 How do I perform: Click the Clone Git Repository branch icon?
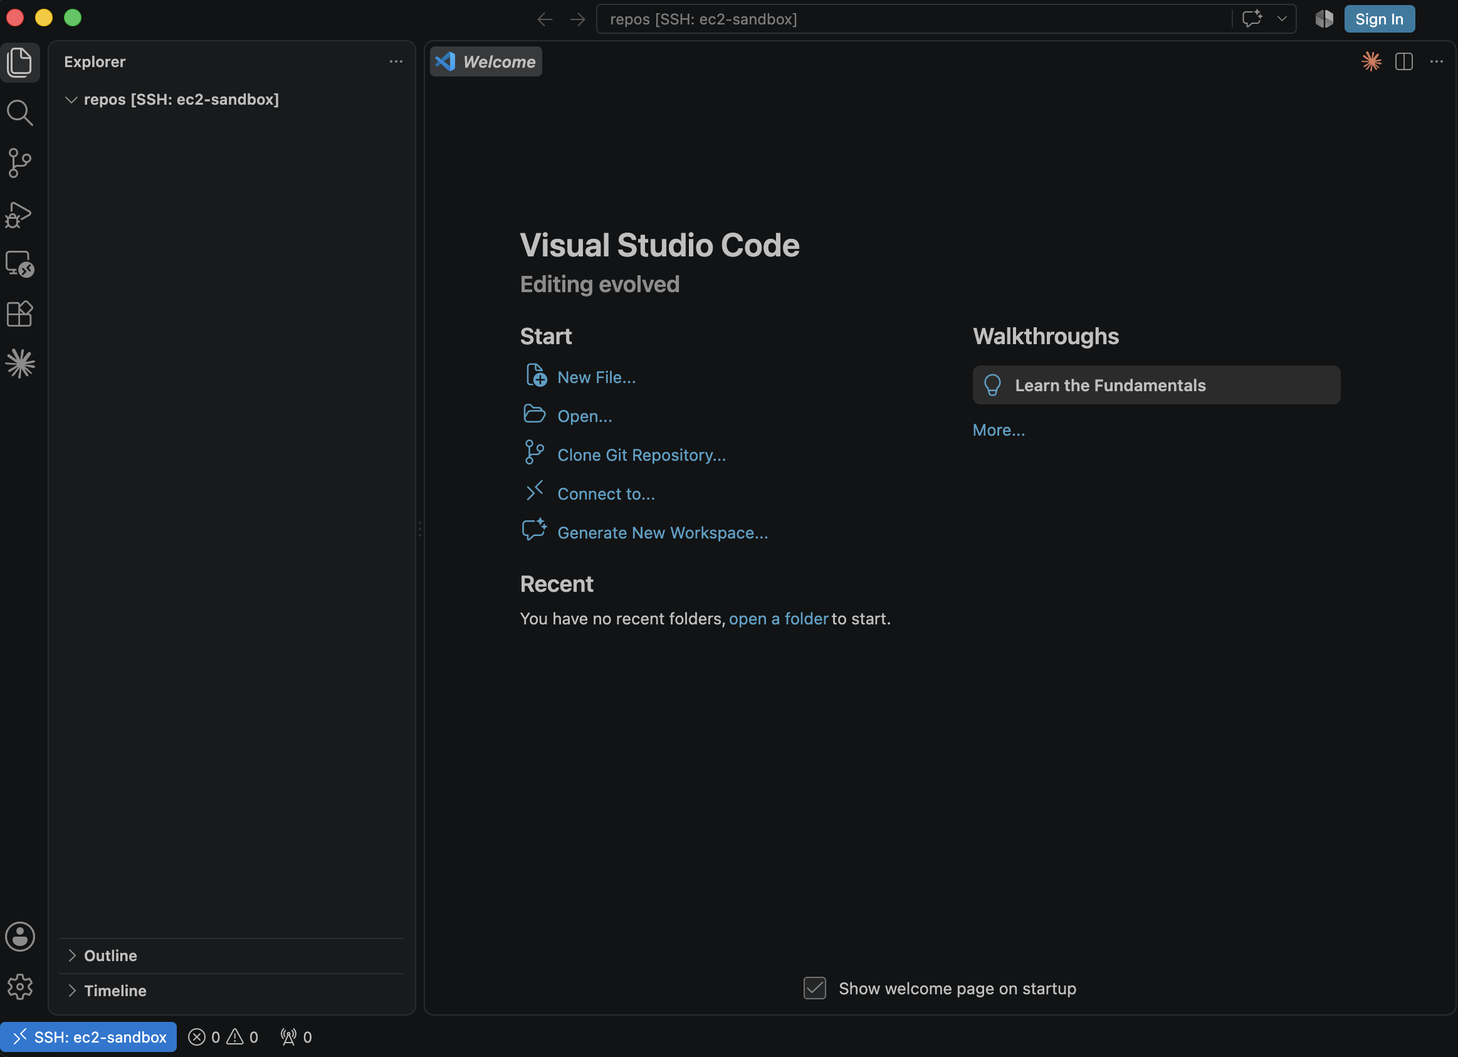click(x=534, y=453)
